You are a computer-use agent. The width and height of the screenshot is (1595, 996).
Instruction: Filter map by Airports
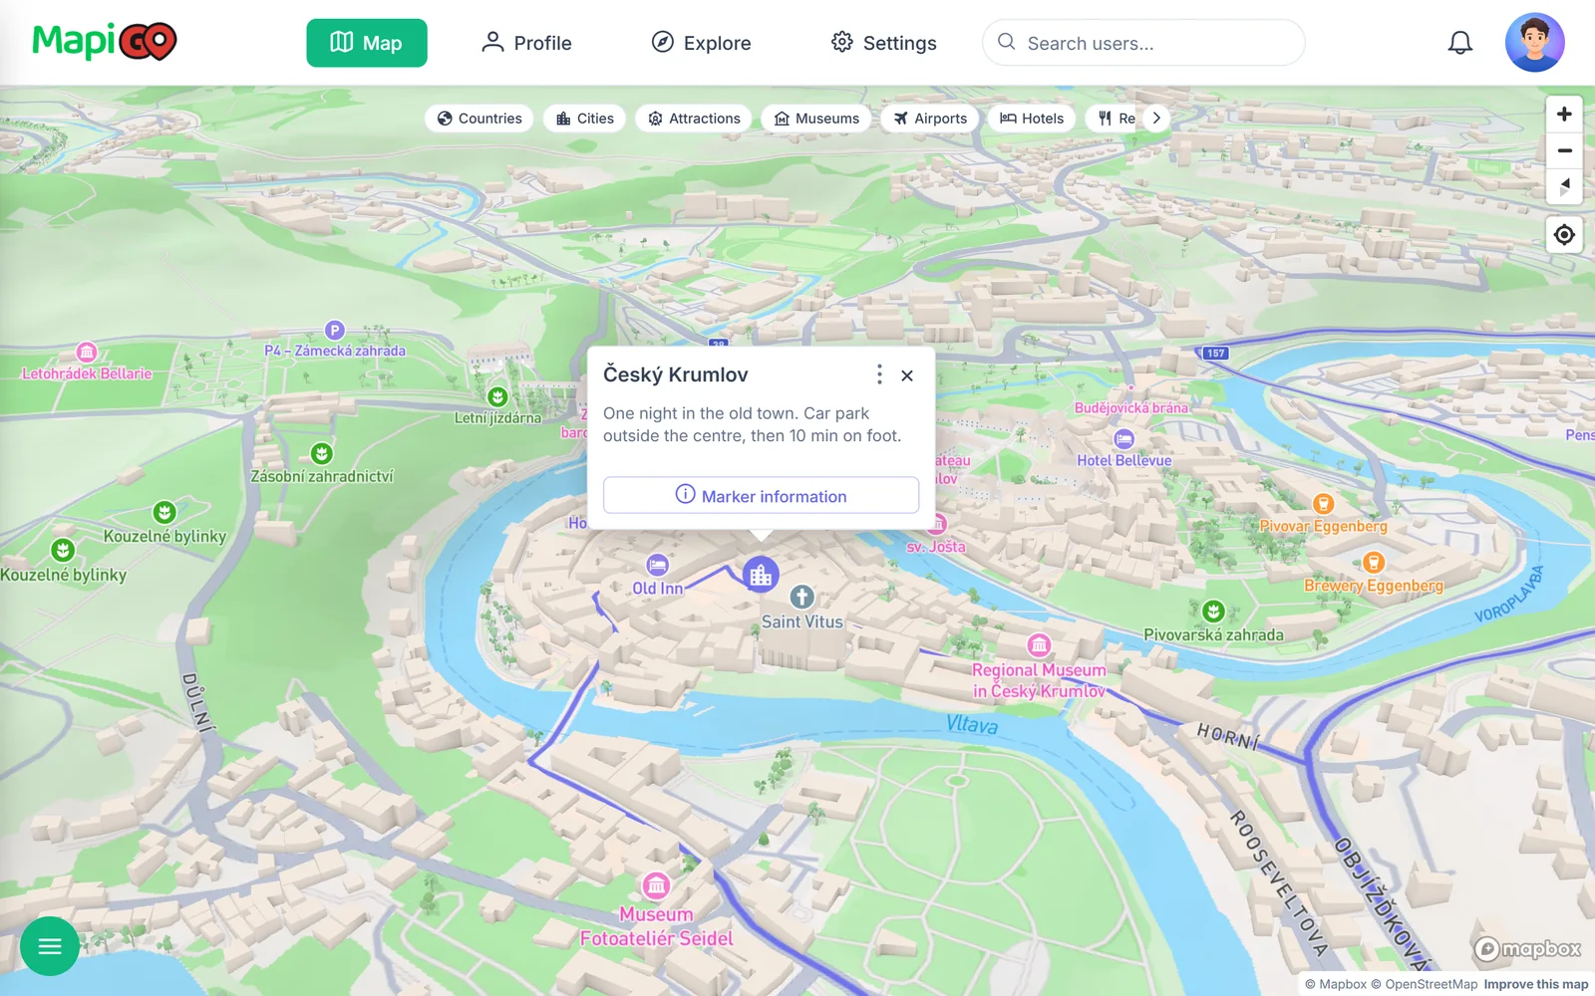coord(930,119)
